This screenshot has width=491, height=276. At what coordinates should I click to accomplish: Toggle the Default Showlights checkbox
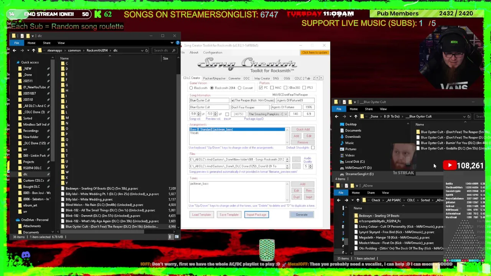(313, 148)
